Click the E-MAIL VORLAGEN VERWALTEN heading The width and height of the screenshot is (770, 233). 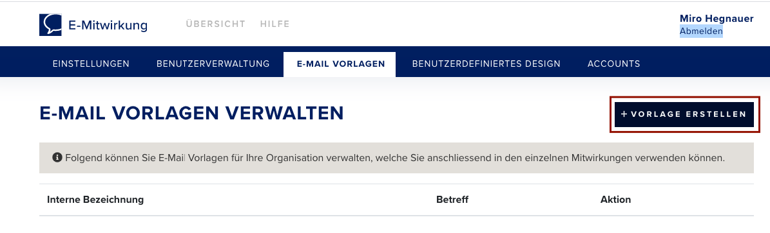click(191, 114)
